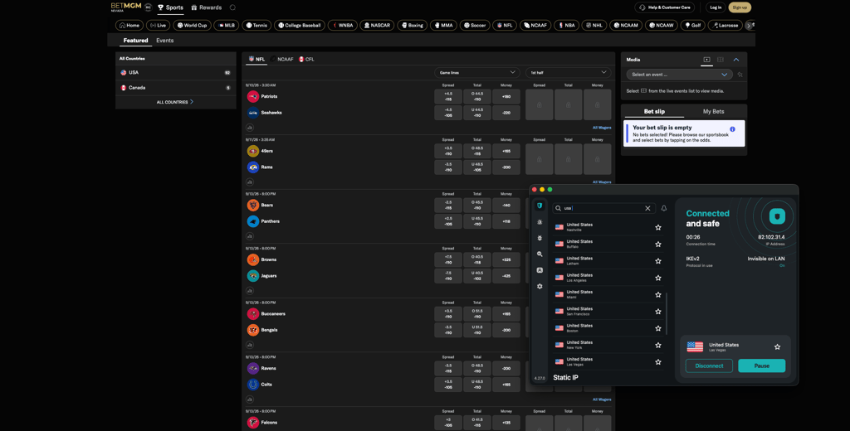
Task: Open All Wagers for Patriots vs Seahawks
Action: point(602,128)
